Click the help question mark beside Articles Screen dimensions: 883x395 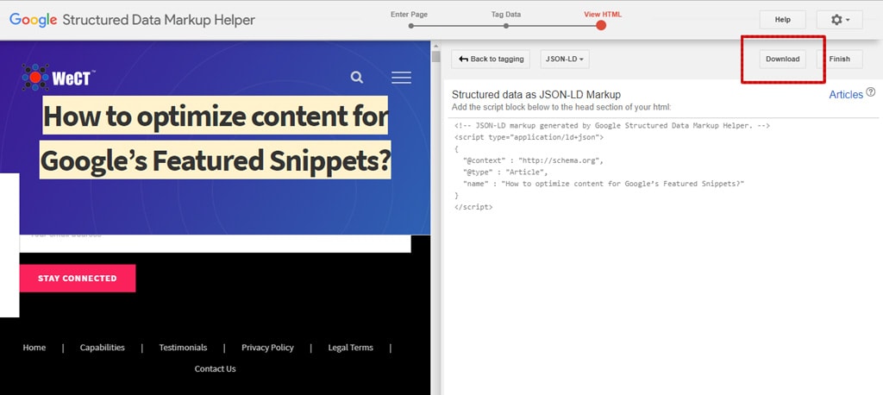pyautogui.click(x=871, y=92)
